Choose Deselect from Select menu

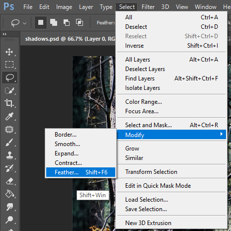(171, 27)
